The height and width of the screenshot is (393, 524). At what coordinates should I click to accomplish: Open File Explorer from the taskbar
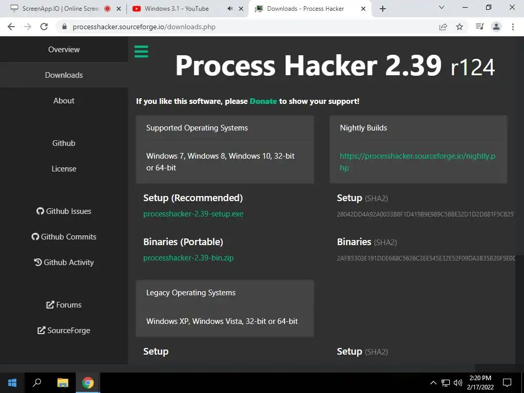62,383
